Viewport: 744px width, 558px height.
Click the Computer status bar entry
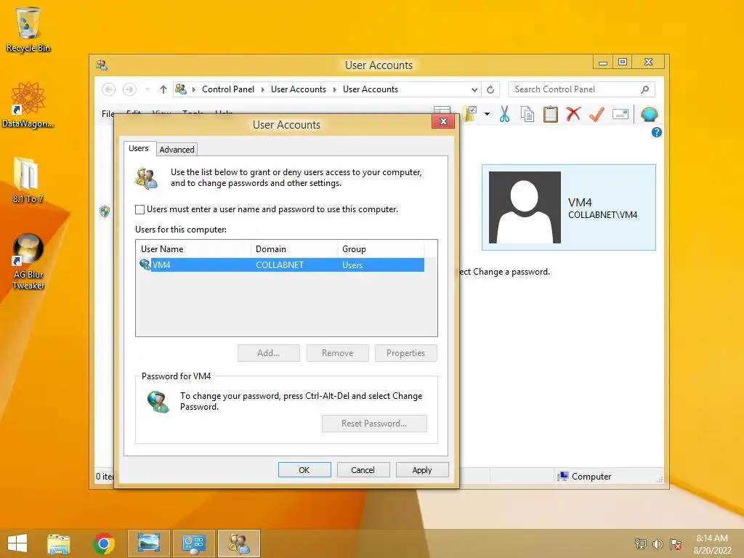click(585, 477)
